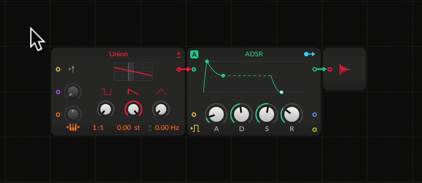Click the white release end point on the envelope

(x=281, y=92)
